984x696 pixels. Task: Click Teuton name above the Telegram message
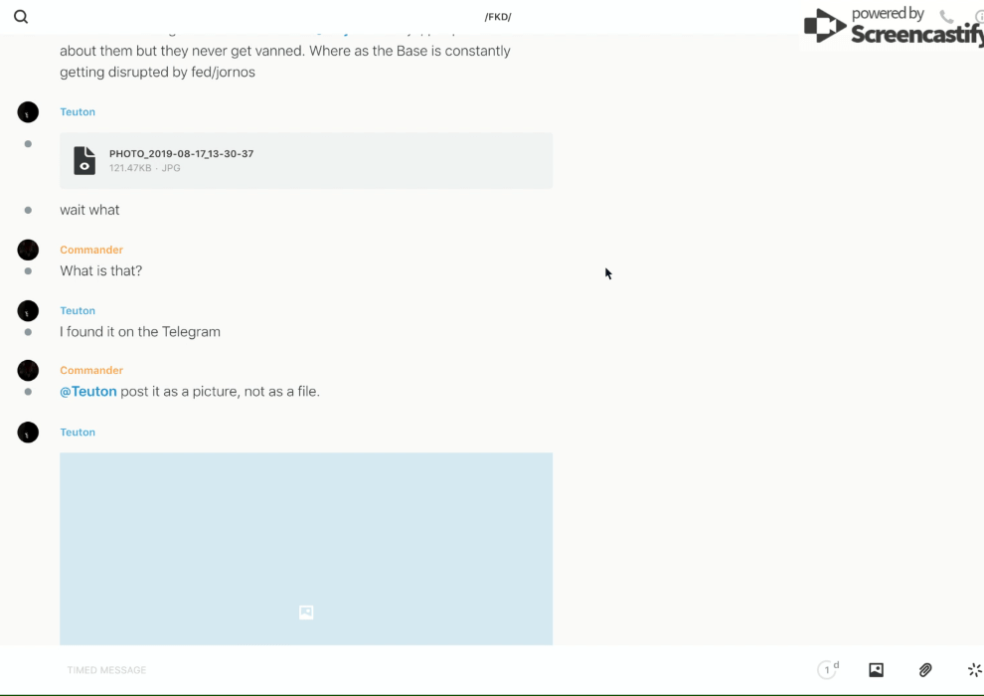(x=78, y=311)
